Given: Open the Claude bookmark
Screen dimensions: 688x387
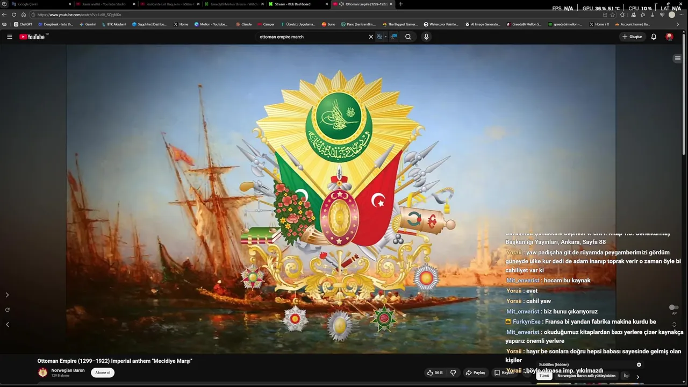Looking at the screenshot, I should (244, 24).
